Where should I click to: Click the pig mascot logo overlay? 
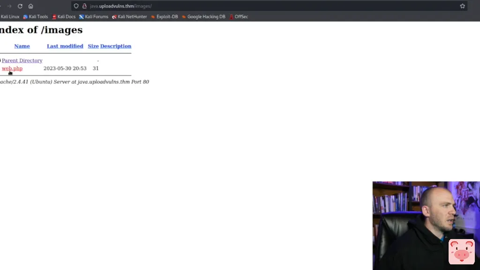(462, 252)
